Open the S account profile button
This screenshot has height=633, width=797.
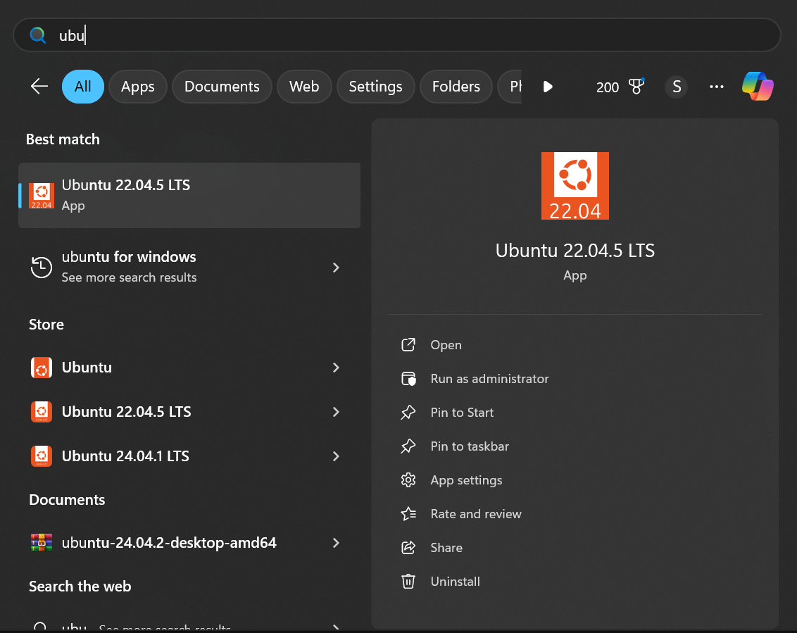pos(676,87)
